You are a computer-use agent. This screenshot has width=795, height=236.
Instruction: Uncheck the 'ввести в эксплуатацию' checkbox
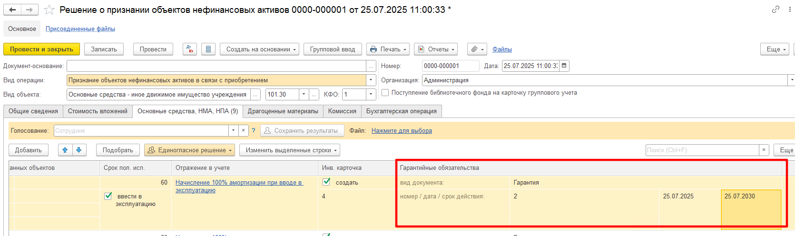point(108,196)
